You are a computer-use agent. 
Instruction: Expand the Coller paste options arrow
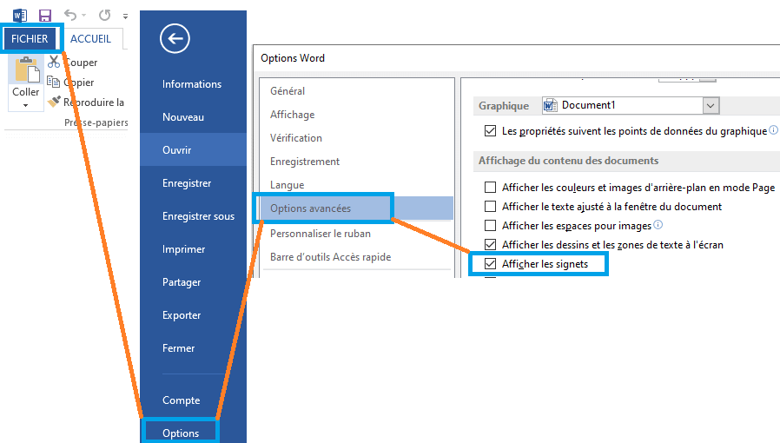click(25, 105)
